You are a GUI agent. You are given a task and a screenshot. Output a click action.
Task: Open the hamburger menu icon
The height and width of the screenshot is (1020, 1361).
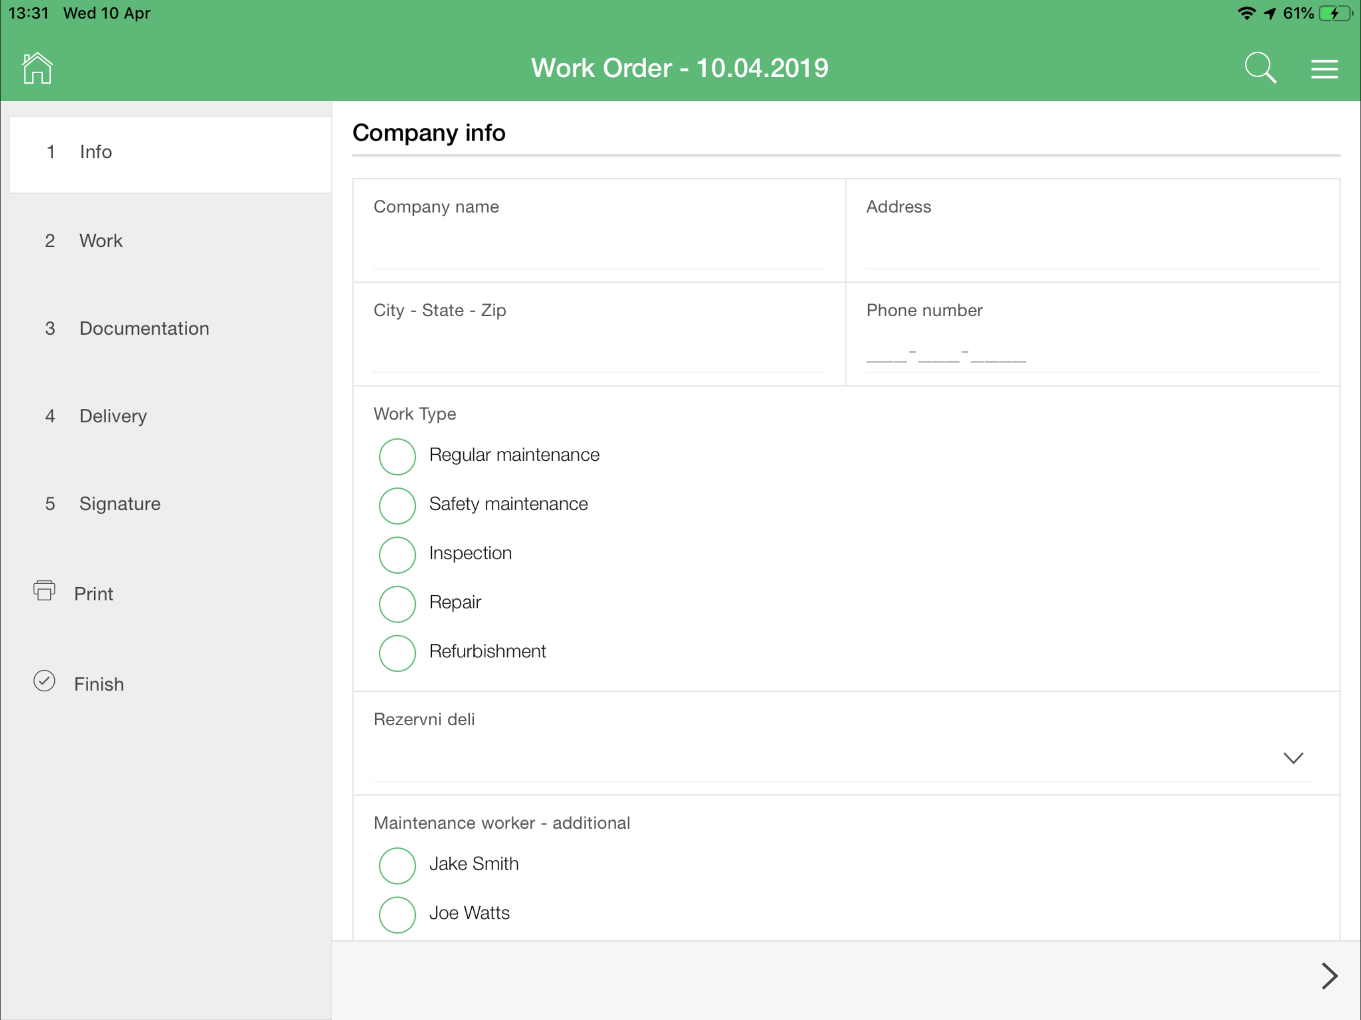pos(1324,69)
